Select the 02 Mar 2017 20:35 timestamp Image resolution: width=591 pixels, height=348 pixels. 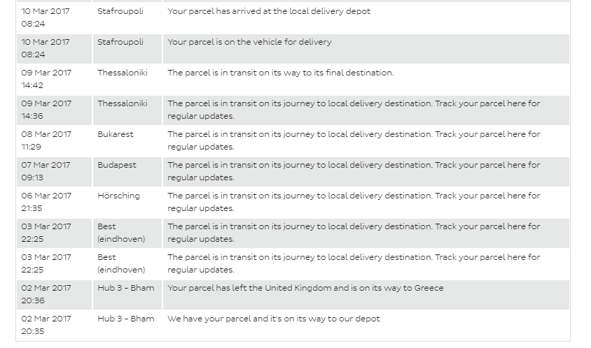pos(46,325)
